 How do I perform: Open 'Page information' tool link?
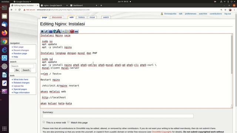pyautogui.click(x=21, y=93)
